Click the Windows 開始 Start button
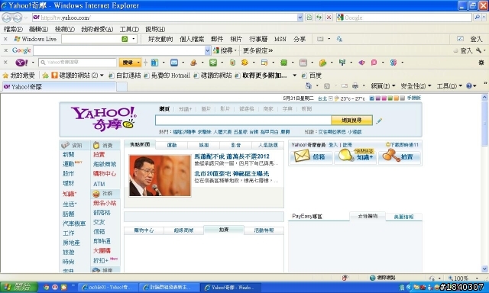The height and width of the screenshot is (293, 489). pyautogui.click(x=18, y=287)
